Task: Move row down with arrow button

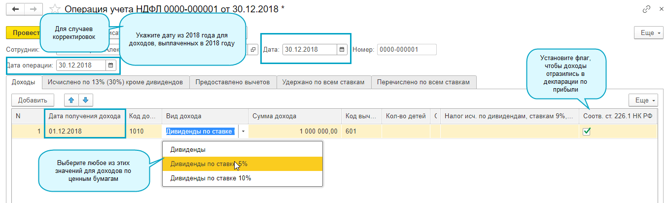Action: click(85, 100)
